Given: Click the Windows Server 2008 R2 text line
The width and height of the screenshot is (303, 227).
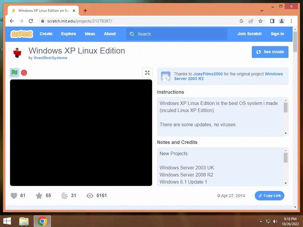Looking at the screenshot, I should (x=186, y=175).
